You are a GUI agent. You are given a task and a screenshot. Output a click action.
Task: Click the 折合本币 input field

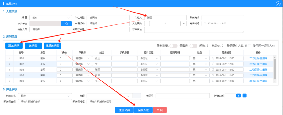[230, 96]
